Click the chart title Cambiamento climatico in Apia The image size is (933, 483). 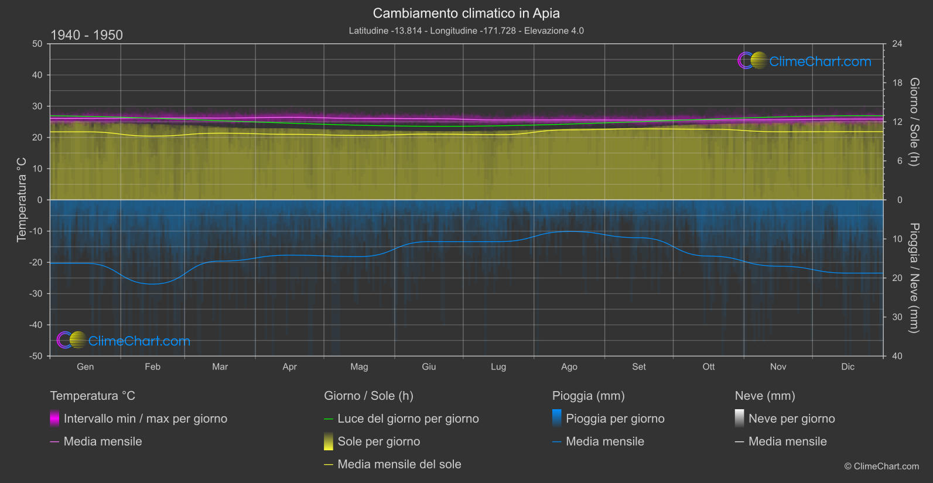click(x=466, y=13)
